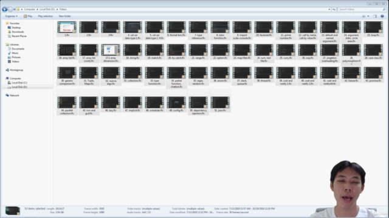The width and height of the screenshot is (389, 218).
Task: Toggle the preview pane icon
Action: click(x=375, y=16)
